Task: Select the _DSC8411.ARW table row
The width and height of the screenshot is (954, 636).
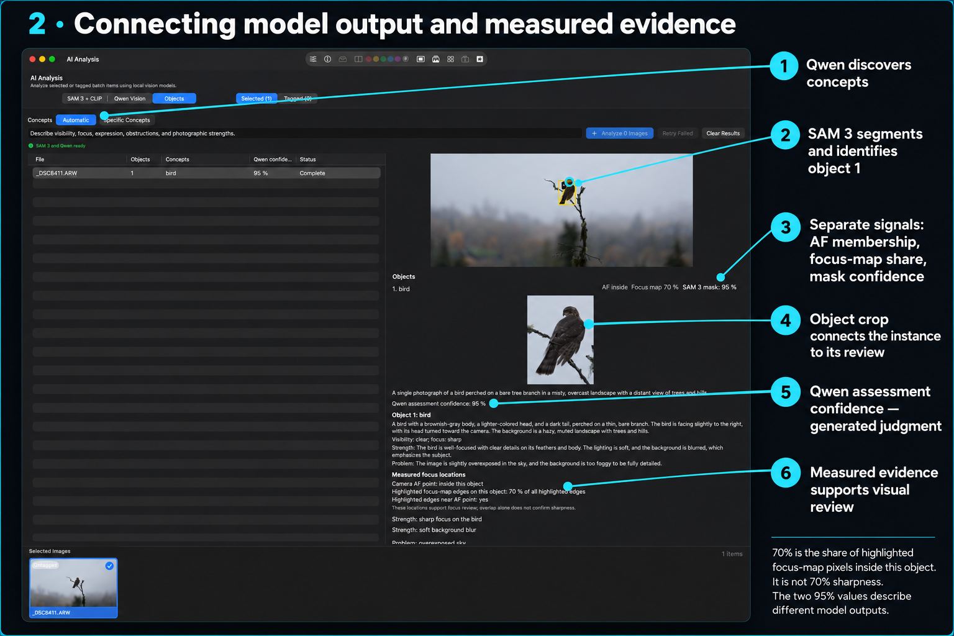Action: pos(206,173)
